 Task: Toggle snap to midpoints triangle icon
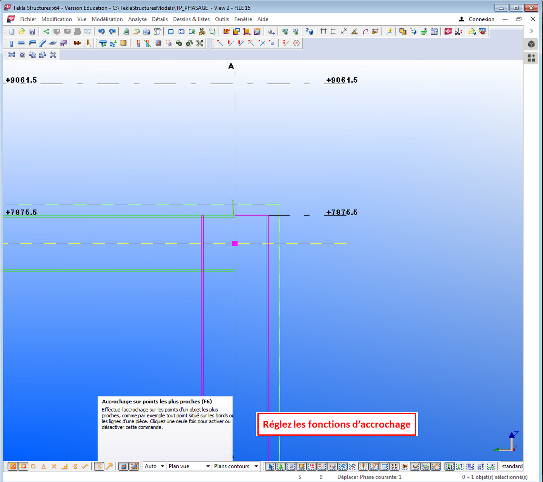pyautogui.click(x=44, y=466)
